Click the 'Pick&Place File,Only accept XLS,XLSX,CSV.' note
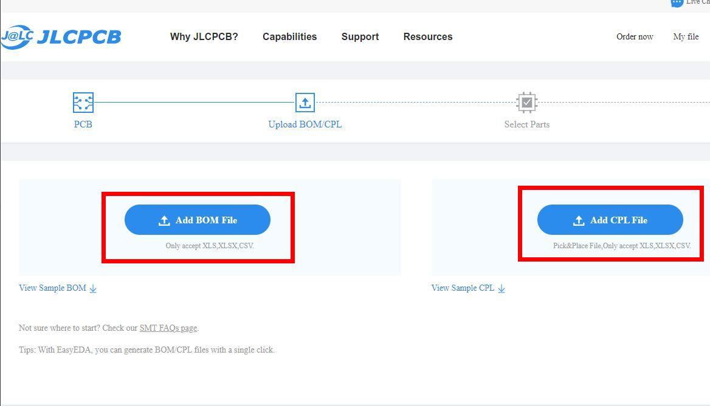The width and height of the screenshot is (710, 406). pyautogui.click(x=622, y=246)
